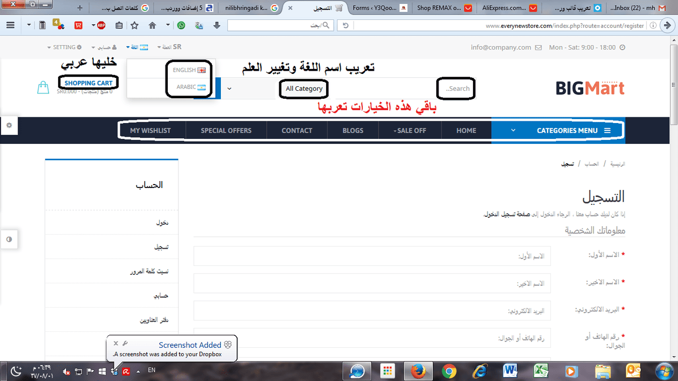Open the downloads arrow in toolbar
This screenshot has width=678, height=381.
click(216, 25)
